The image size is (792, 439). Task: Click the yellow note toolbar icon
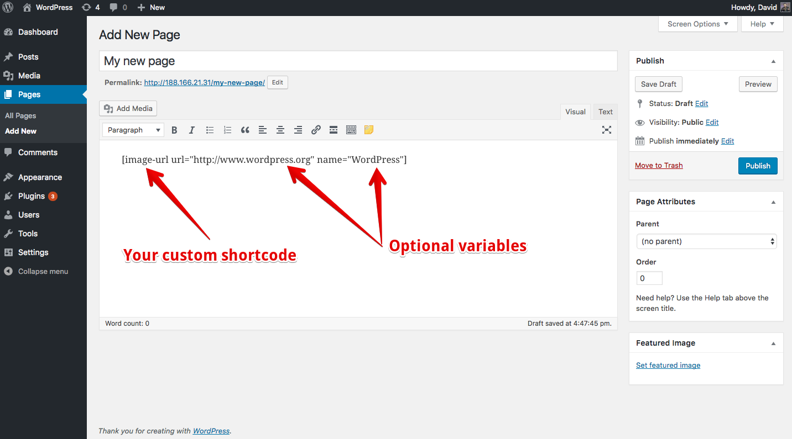[x=369, y=130]
